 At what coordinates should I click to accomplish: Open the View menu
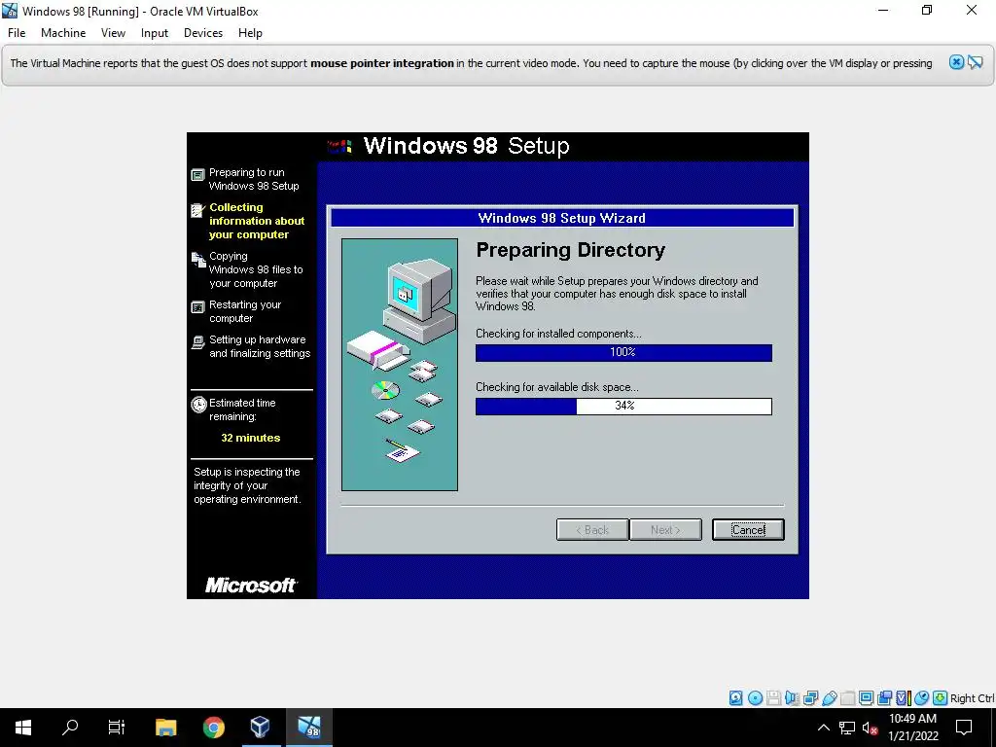coord(113,33)
